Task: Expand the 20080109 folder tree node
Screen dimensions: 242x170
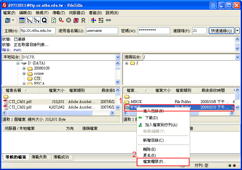Action: click(24, 68)
